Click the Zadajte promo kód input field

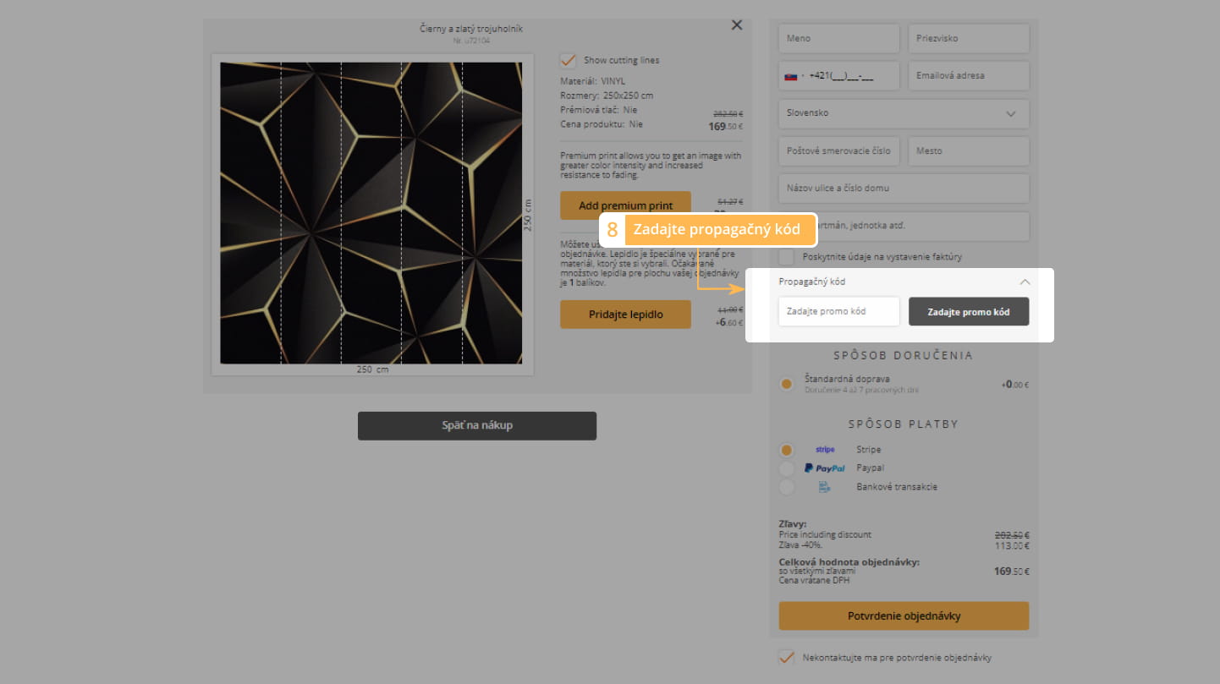pyautogui.click(x=838, y=311)
